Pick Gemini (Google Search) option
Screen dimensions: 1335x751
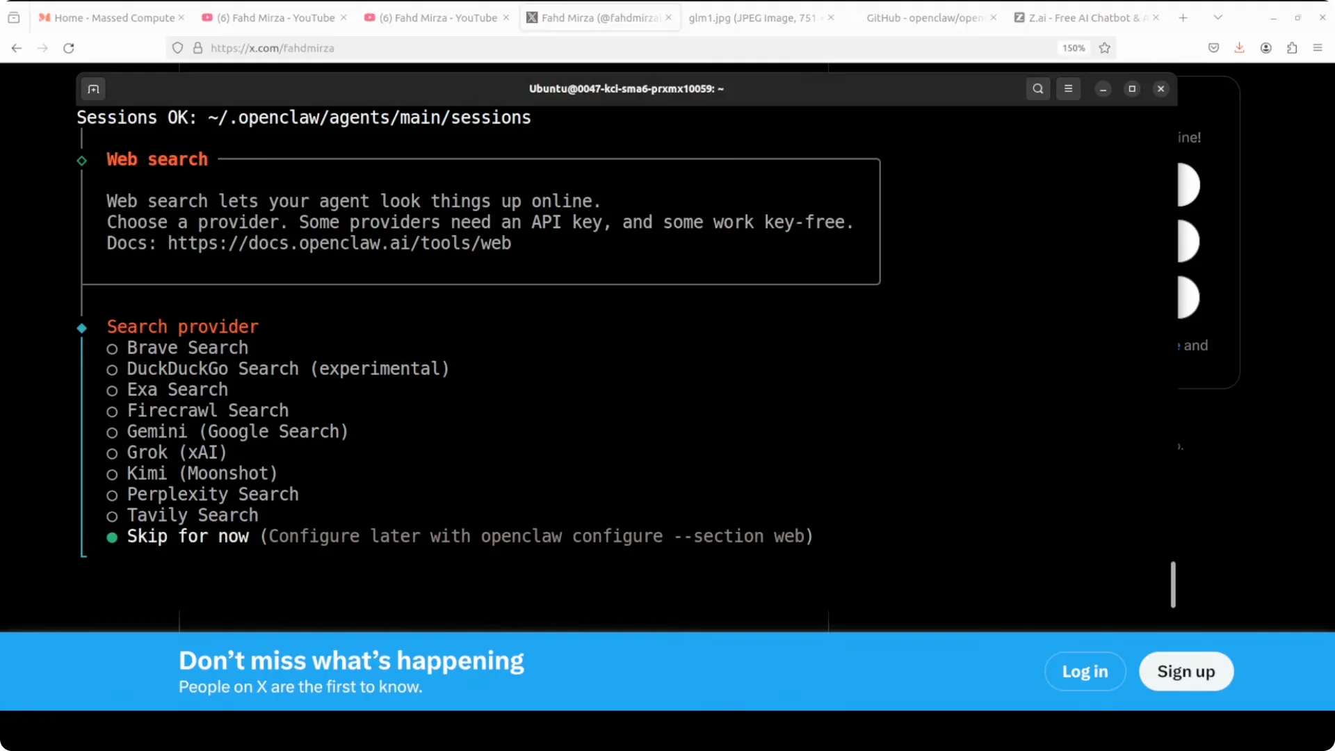227,431
